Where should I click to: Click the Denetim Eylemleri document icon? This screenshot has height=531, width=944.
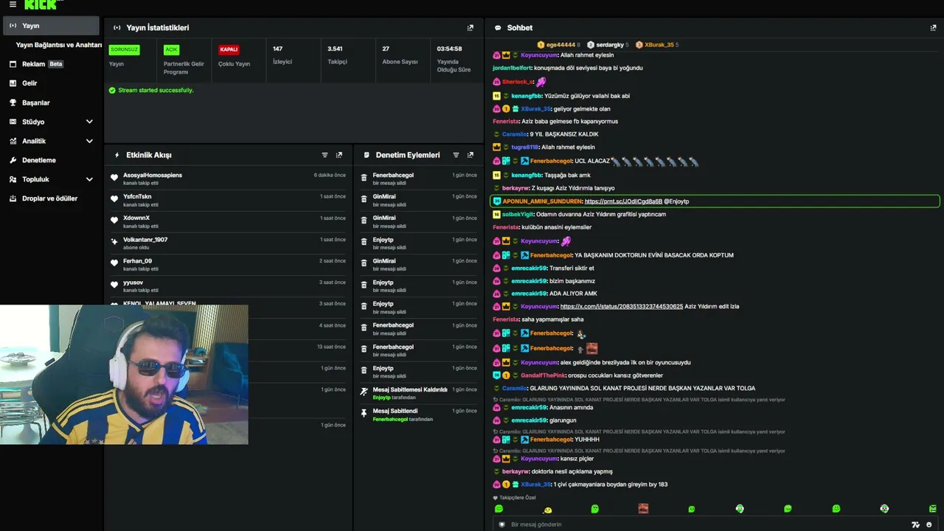coord(367,155)
